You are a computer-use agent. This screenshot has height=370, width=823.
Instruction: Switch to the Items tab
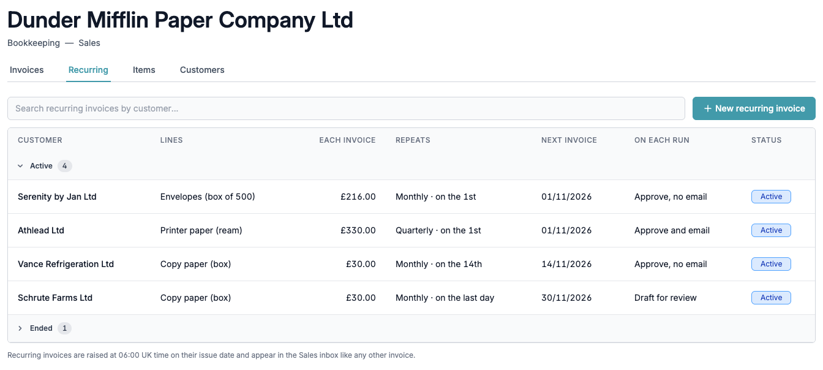144,70
